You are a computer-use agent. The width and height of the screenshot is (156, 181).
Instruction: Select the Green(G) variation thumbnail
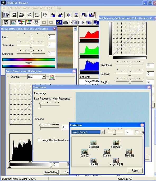[x=93, y=143]
